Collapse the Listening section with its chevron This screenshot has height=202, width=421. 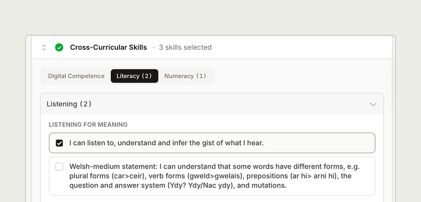pos(373,104)
